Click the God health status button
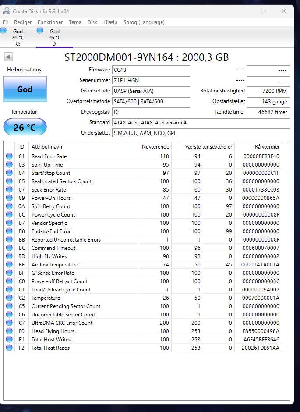Screen dimensions: 300x412 (25, 89)
